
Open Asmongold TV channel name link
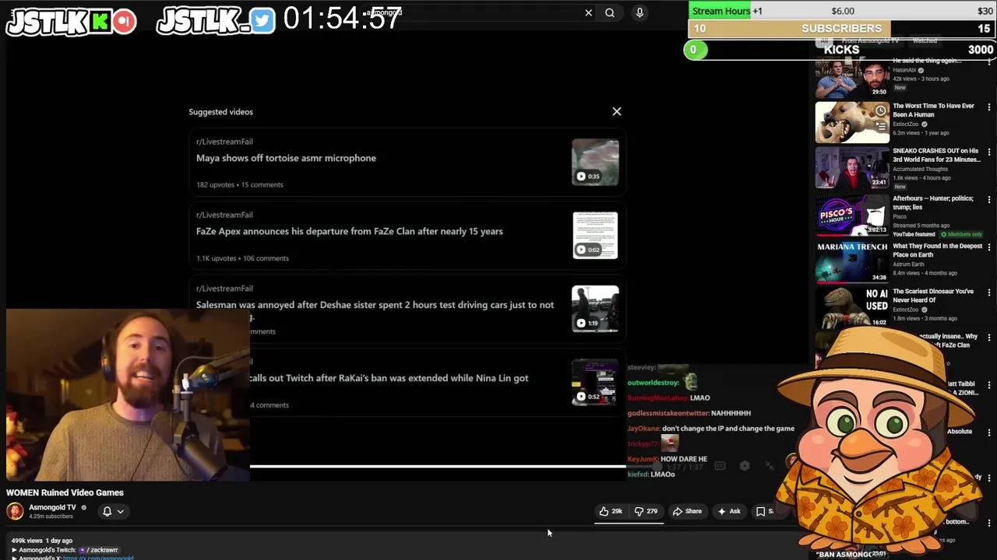52,507
